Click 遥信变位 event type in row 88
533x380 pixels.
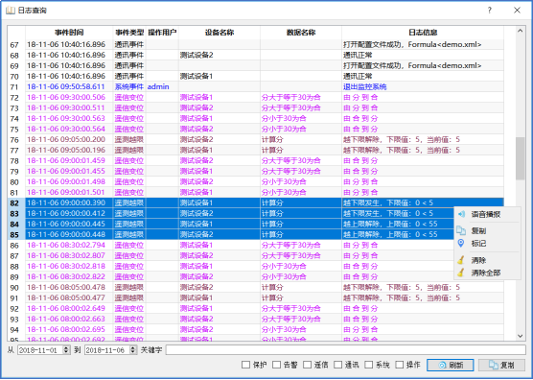(128, 266)
